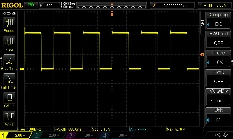Screen dimensions: 233x139
Task: Click the D delay 0.00000000ps field
Action: pos(172,6)
